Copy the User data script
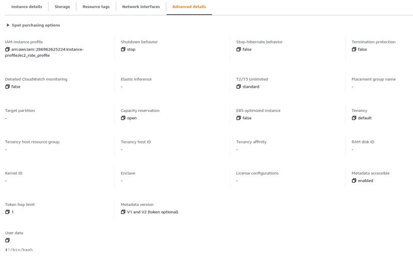Screen dimensions: 413x259 pos(7,240)
